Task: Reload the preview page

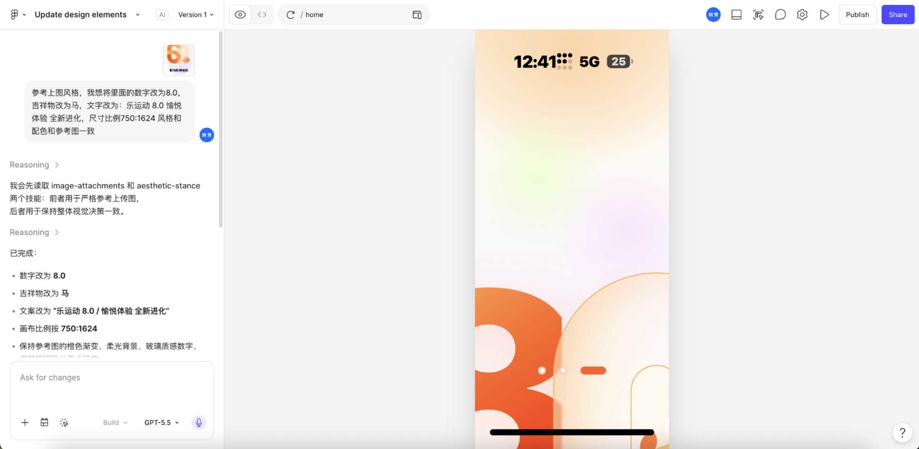Action: pos(290,15)
